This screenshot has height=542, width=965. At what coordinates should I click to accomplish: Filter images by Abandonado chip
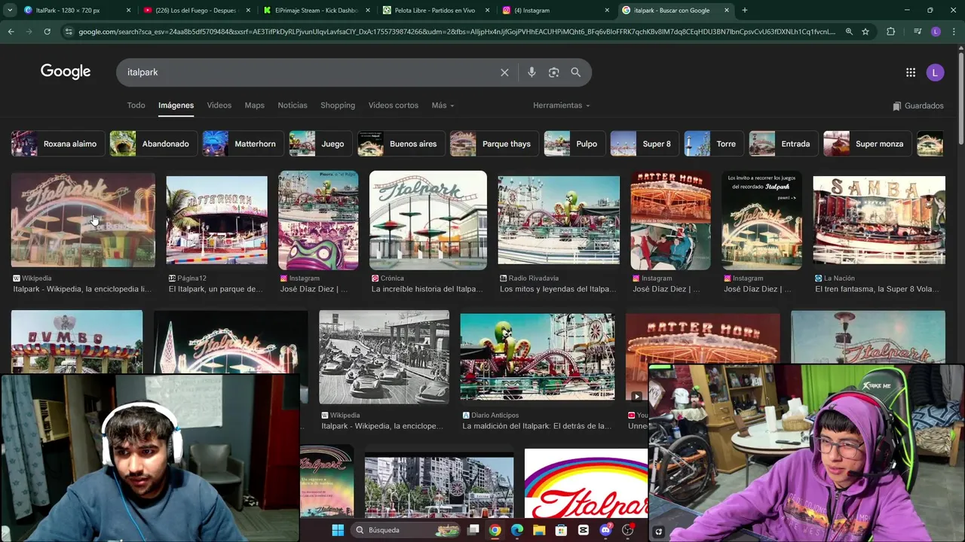[153, 144]
